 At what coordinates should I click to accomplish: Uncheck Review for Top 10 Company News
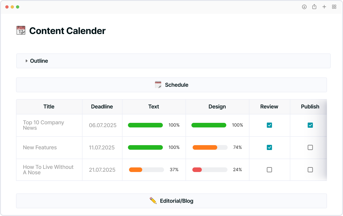[x=269, y=125]
